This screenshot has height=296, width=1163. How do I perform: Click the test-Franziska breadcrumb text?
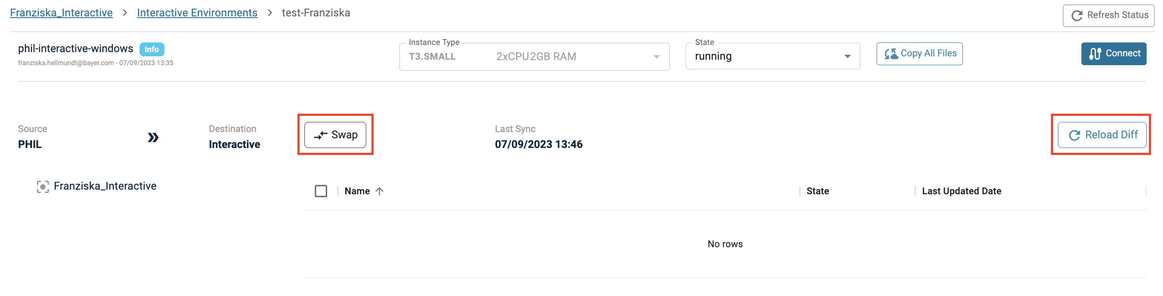316,13
